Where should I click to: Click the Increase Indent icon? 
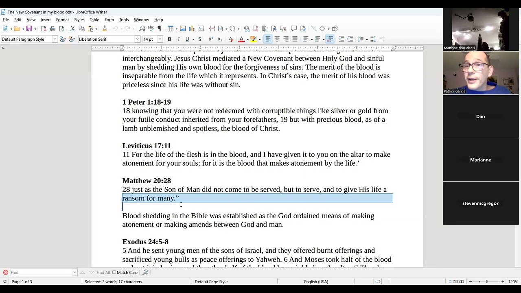[x=341, y=39]
